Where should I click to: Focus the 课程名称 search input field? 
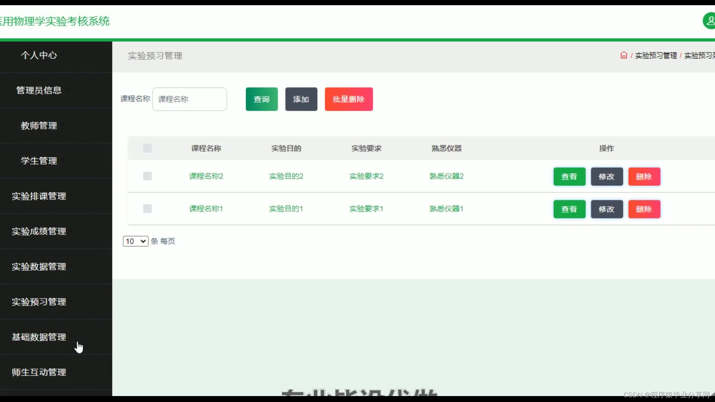pyautogui.click(x=190, y=99)
